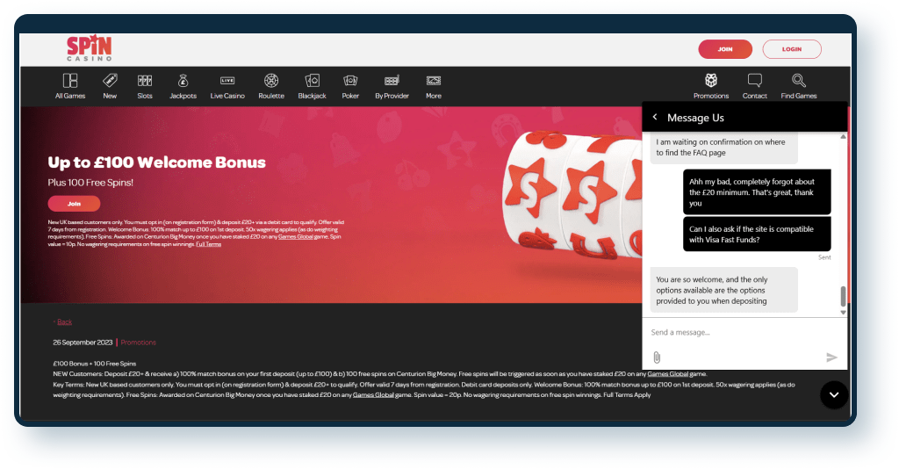Image resolution: width=899 pixels, height=469 pixels.
Task: Open the More menu icon
Action: coord(434,81)
